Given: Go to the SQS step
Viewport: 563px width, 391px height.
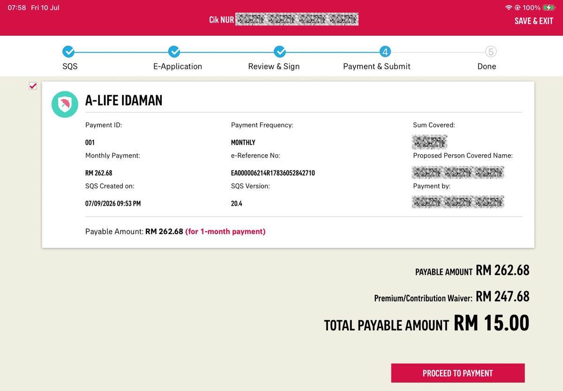Looking at the screenshot, I should [70, 66].
